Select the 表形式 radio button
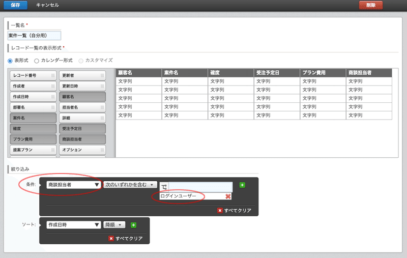 click(x=10, y=61)
